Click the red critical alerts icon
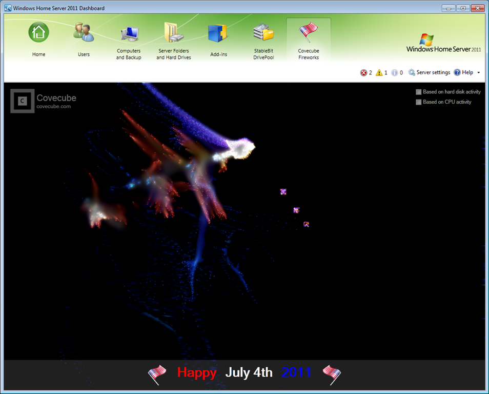Image resolution: width=489 pixels, height=394 pixels. click(x=364, y=73)
